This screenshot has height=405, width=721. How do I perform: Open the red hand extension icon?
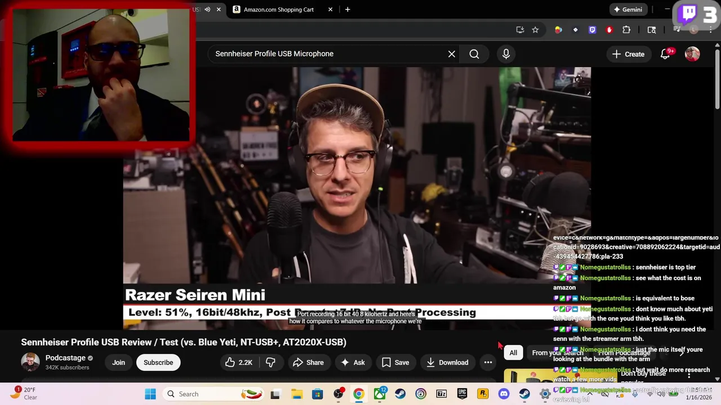609,30
